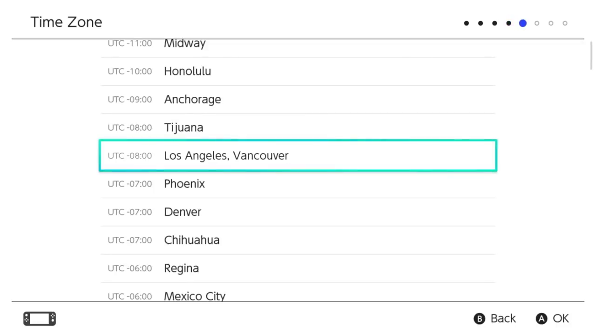Select the Mexico City entry

[298, 292]
